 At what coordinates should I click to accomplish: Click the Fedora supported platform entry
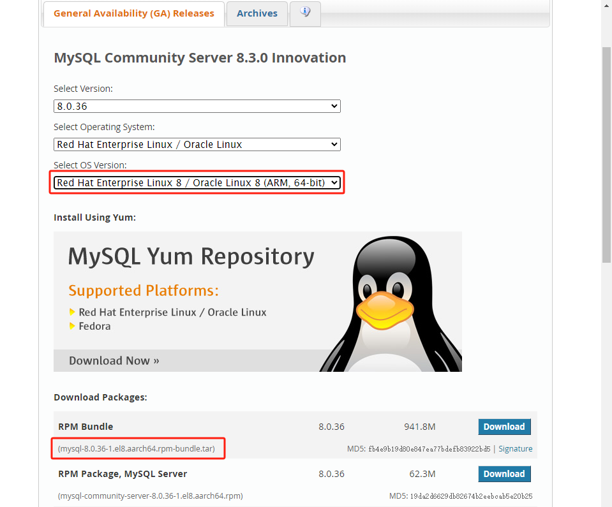click(x=94, y=326)
